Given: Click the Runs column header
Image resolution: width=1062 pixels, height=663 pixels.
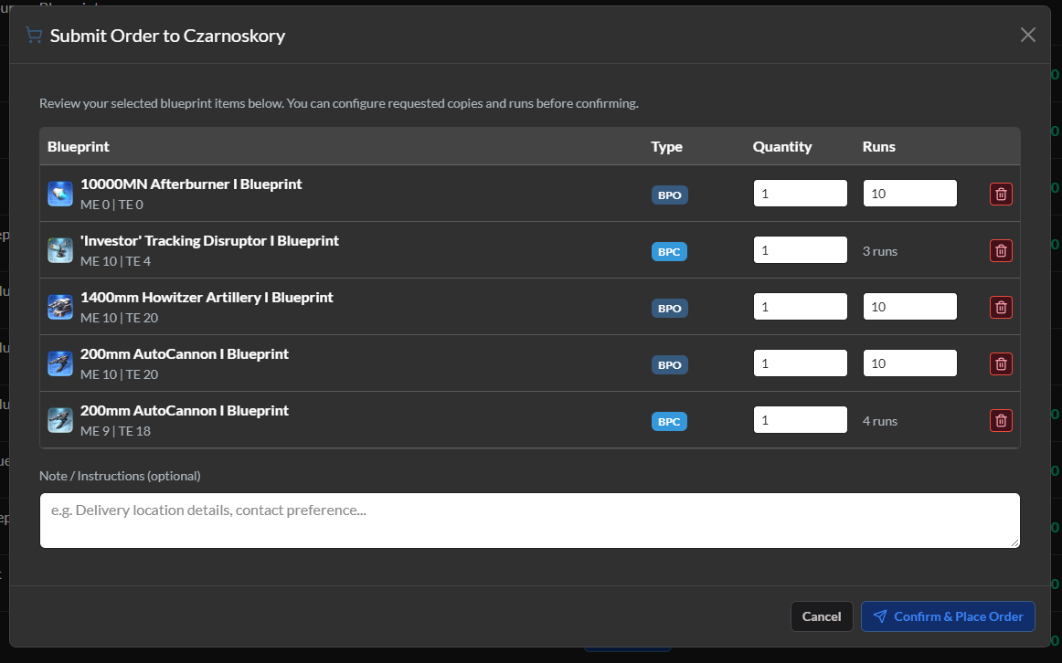Looking at the screenshot, I should [879, 147].
